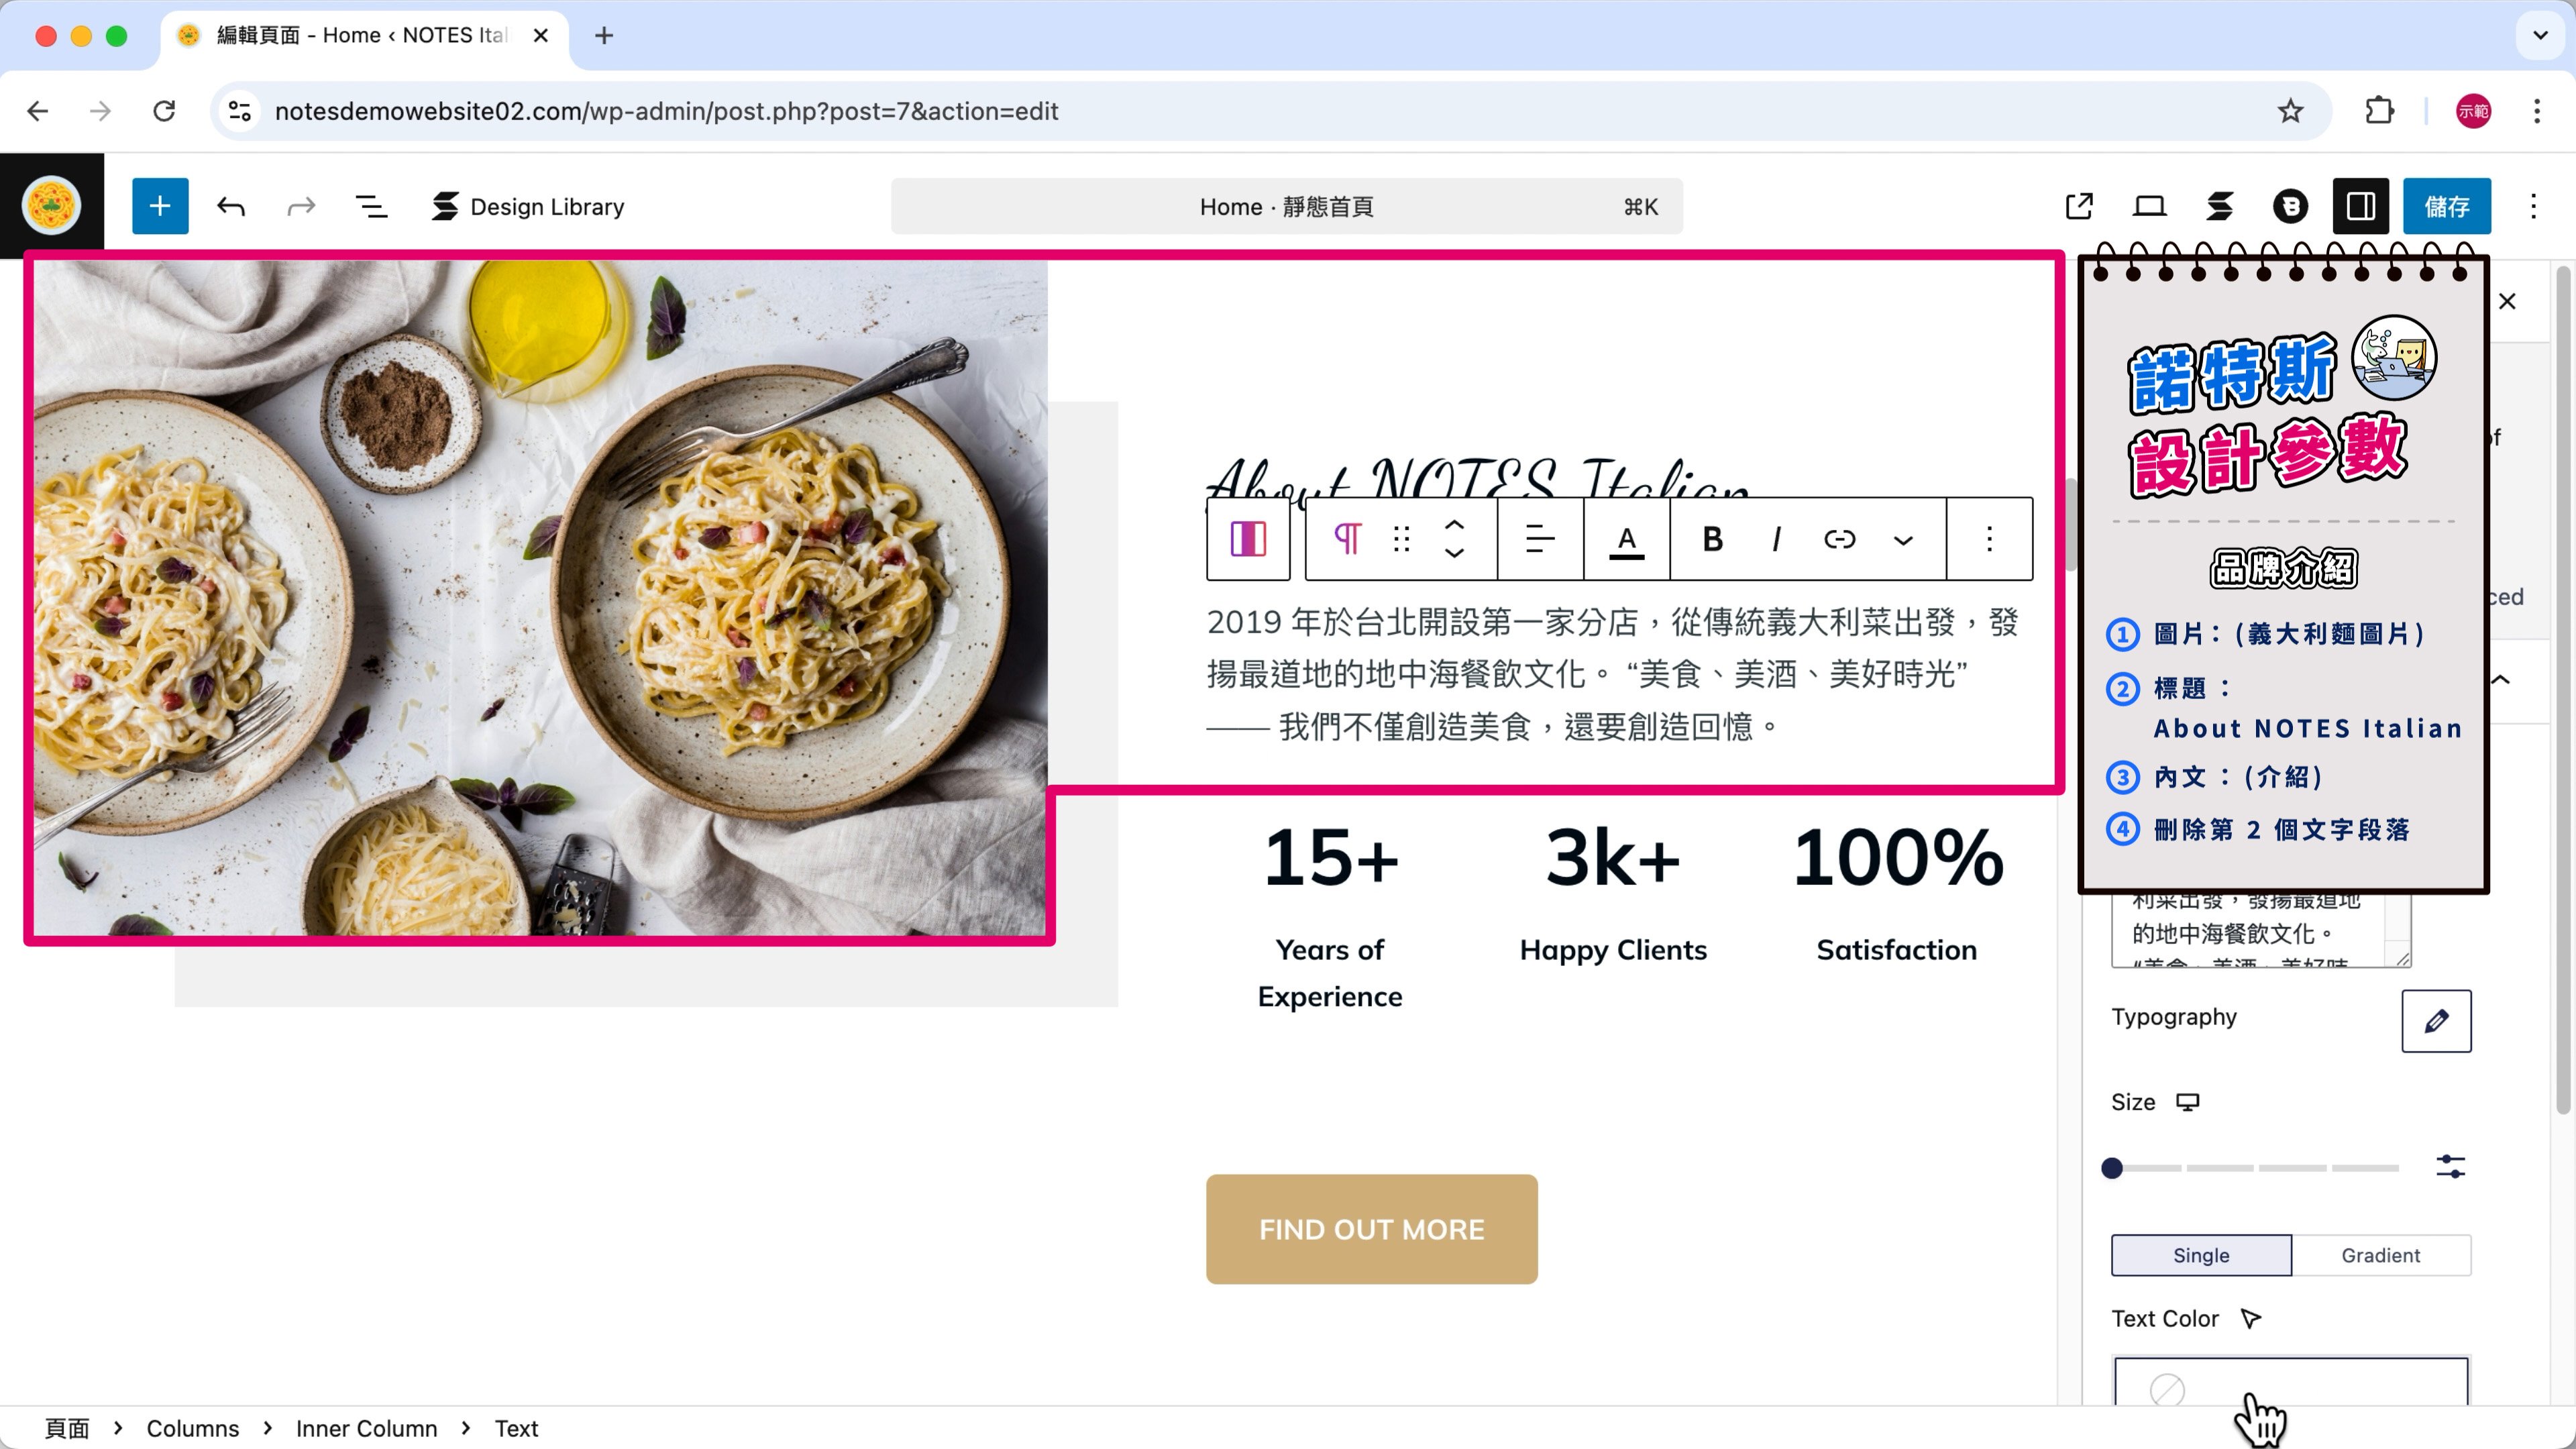The height and width of the screenshot is (1449, 2576).
Task: Insert a link via block toolbar
Action: (1839, 539)
